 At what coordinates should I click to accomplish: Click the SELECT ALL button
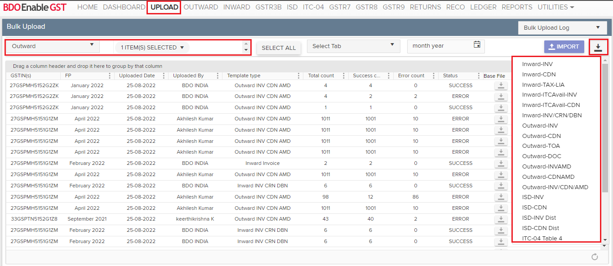click(x=279, y=48)
